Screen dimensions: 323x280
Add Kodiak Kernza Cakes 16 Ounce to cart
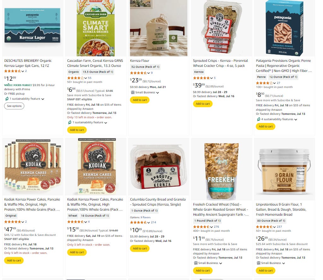click(77, 252)
